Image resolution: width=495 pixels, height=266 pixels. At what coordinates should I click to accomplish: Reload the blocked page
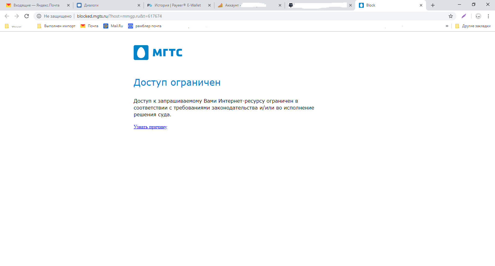27,16
